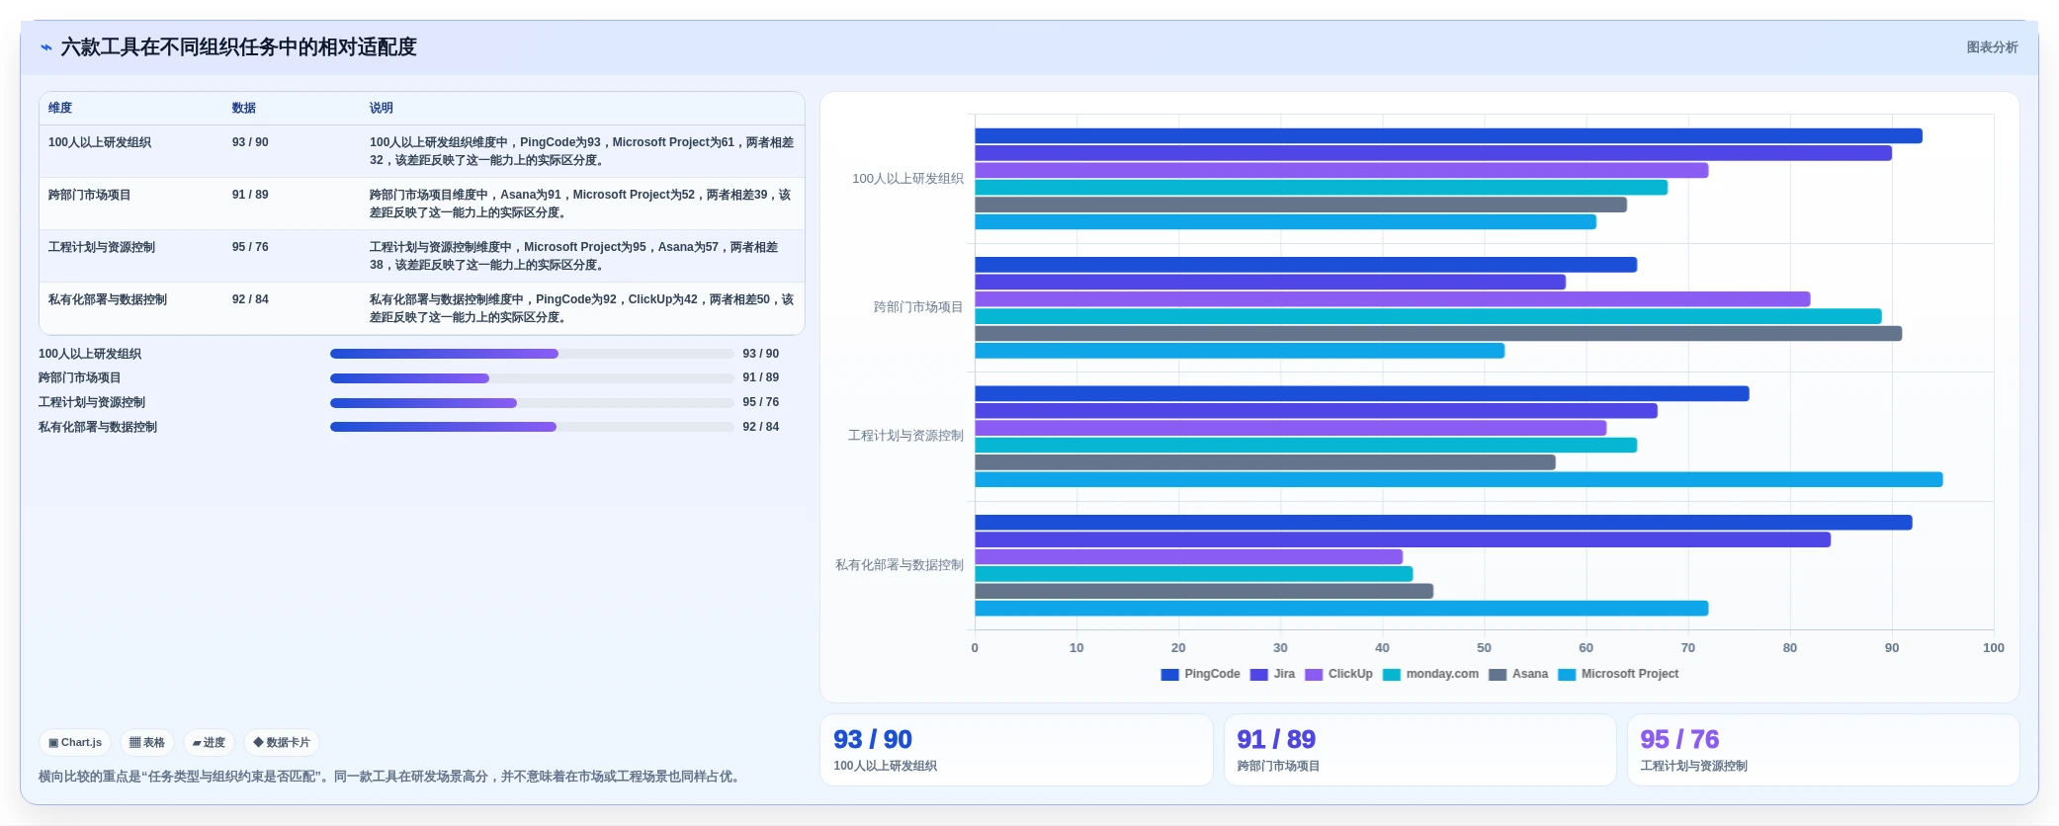Click table data value 92 / 84

click(x=250, y=299)
